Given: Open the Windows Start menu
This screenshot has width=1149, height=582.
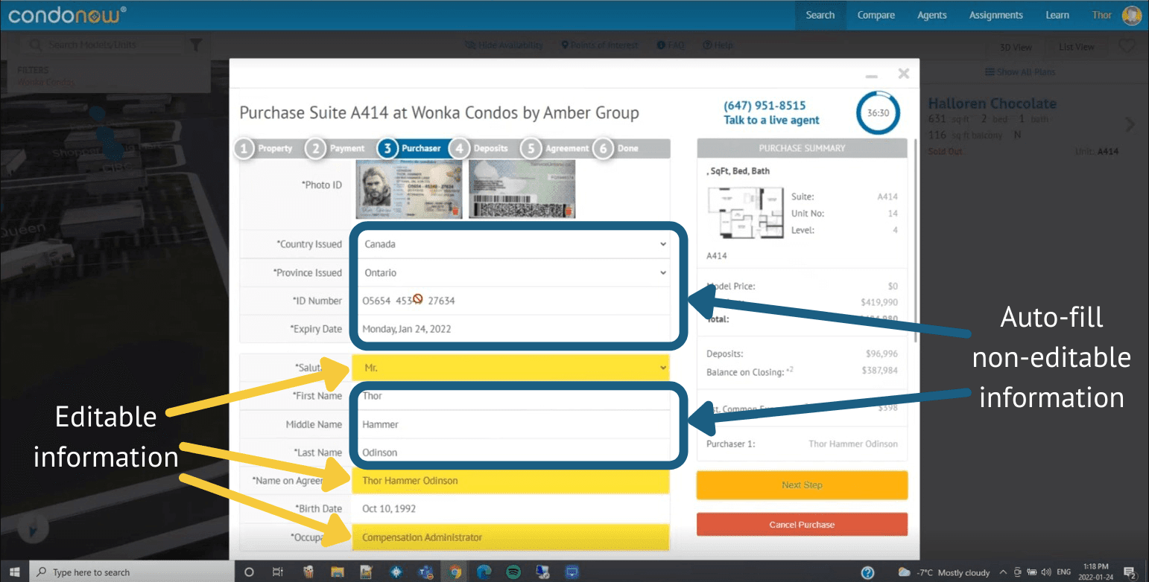Looking at the screenshot, I should pos(14,572).
